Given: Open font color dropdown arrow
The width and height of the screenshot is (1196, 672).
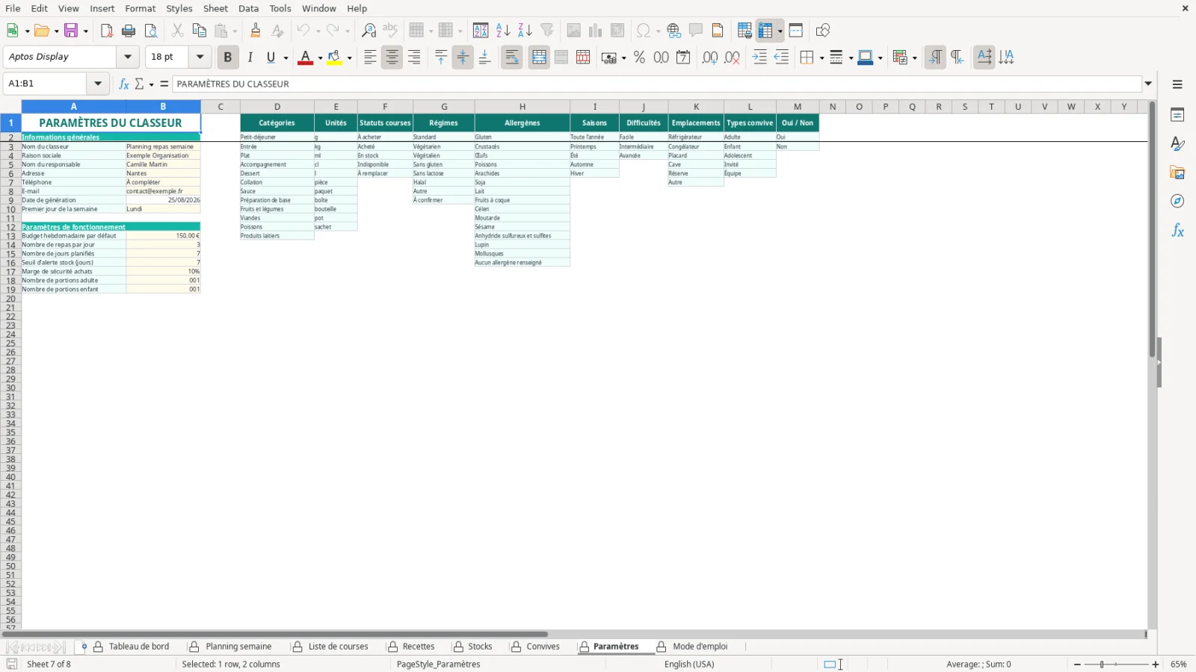Looking at the screenshot, I should click(x=320, y=57).
